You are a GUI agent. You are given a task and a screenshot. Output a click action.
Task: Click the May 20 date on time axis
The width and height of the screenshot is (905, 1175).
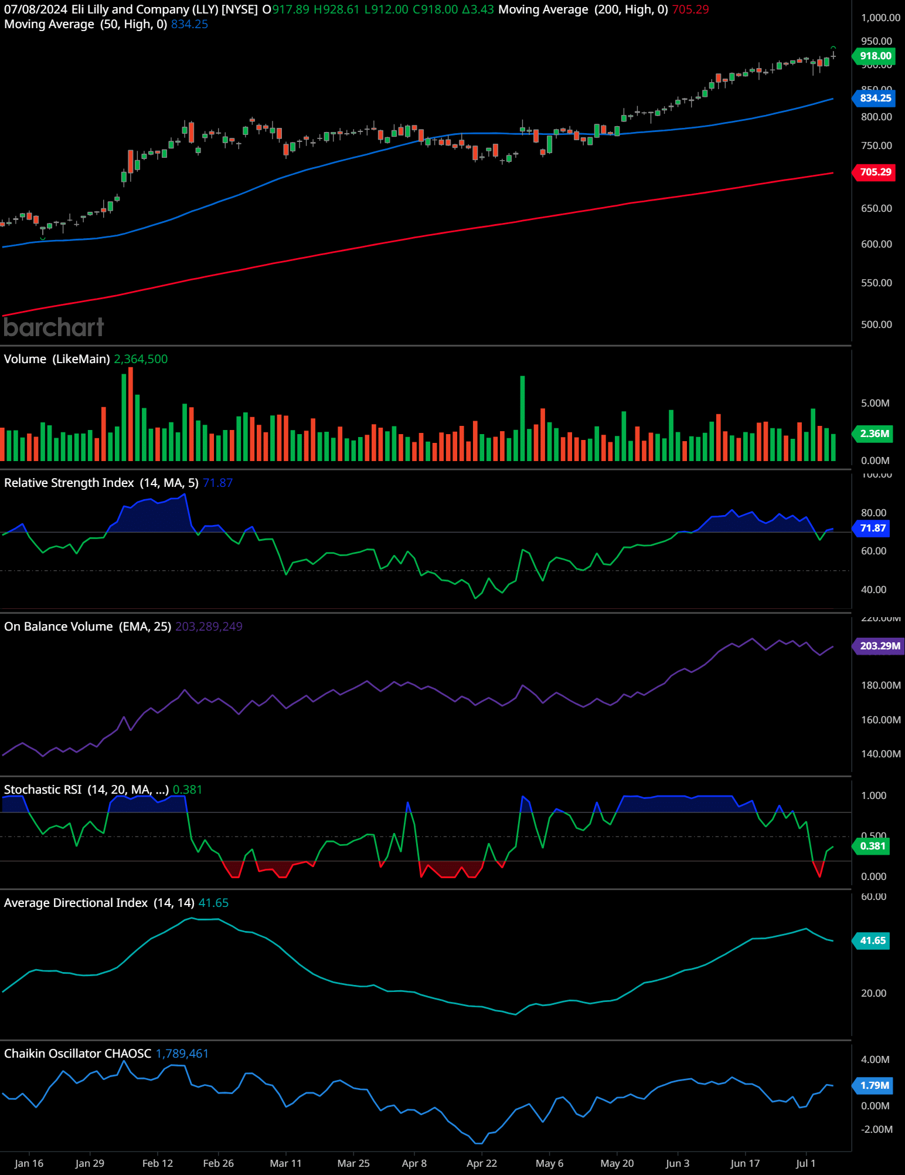coord(617,1163)
